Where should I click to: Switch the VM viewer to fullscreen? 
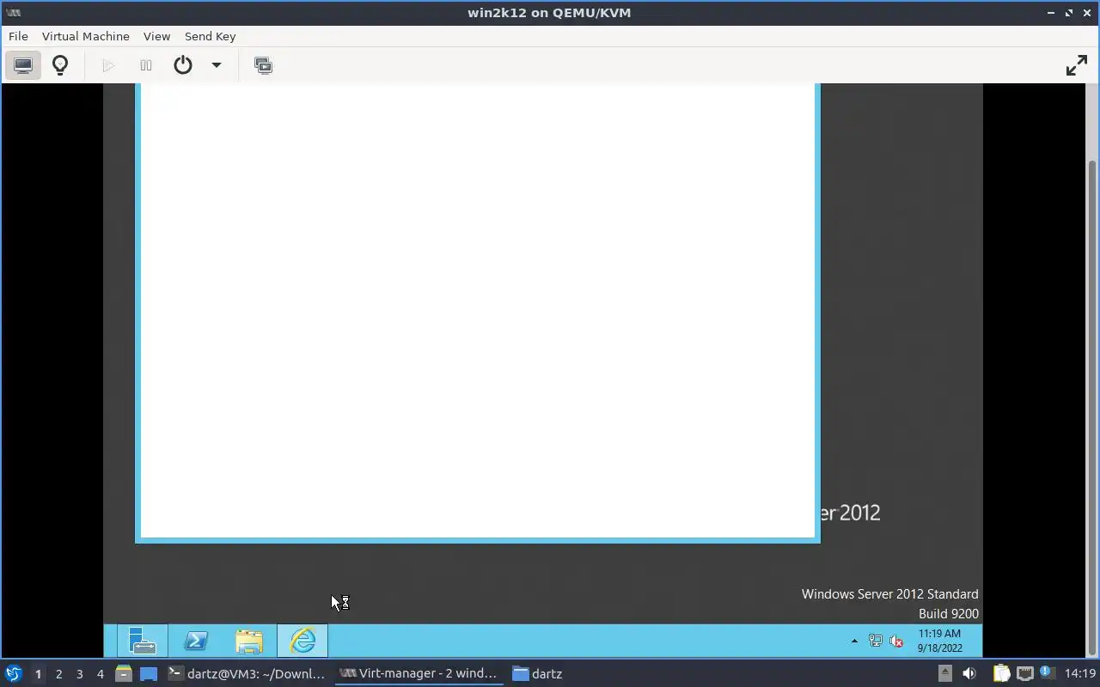click(x=1077, y=65)
